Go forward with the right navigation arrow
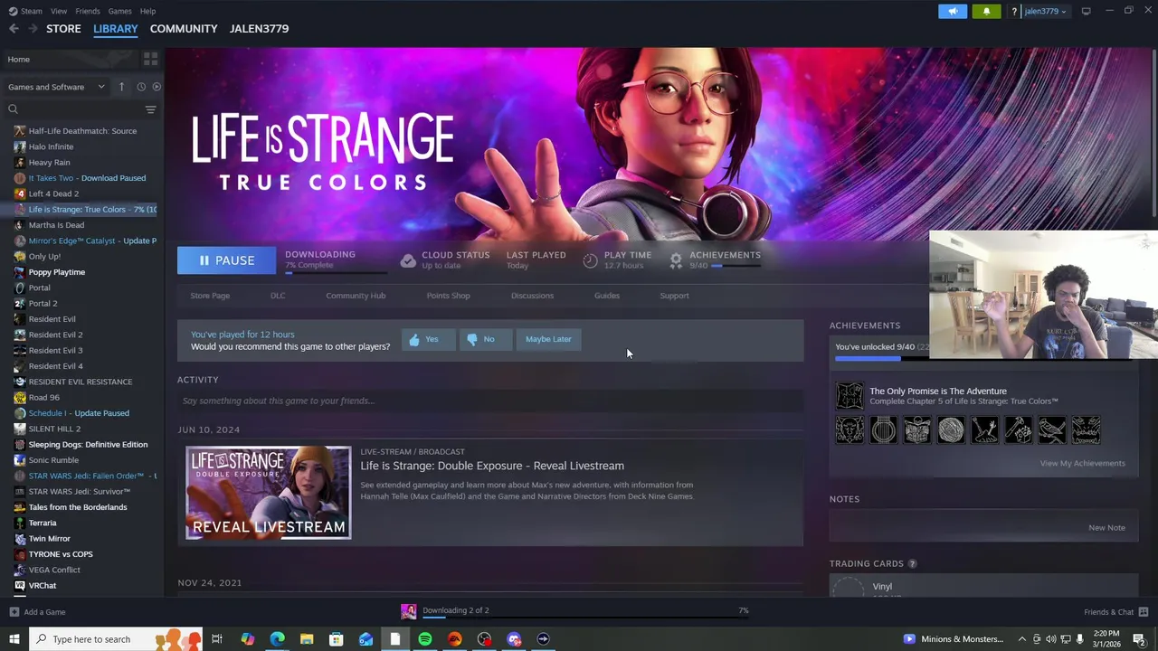The height and width of the screenshot is (651, 1158). click(x=33, y=29)
